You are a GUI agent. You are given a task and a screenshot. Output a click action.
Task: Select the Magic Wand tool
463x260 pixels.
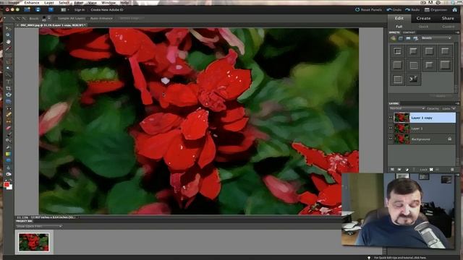(x=8, y=69)
